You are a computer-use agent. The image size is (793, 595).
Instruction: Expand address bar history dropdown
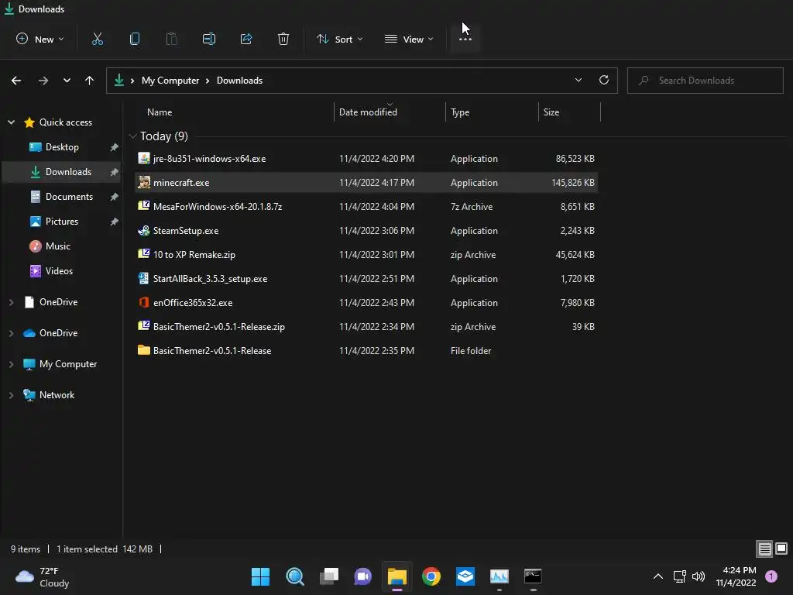578,80
